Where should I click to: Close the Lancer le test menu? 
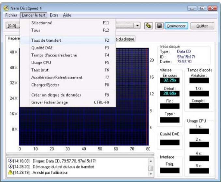(34, 15)
